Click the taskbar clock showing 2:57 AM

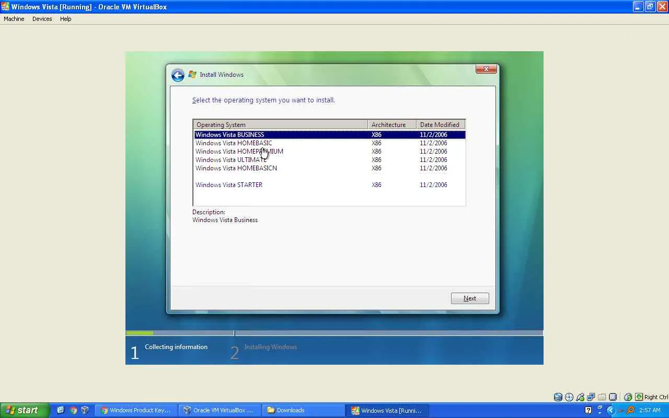650,410
